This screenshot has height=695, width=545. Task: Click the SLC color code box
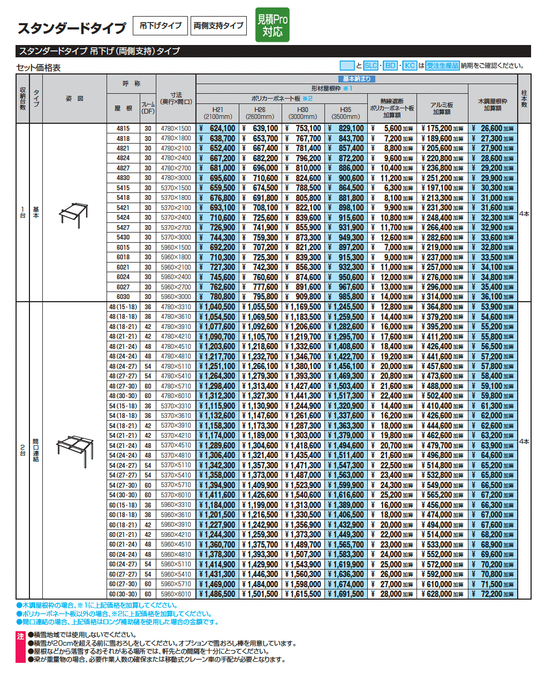pyautogui.click(x=370, y=65)
